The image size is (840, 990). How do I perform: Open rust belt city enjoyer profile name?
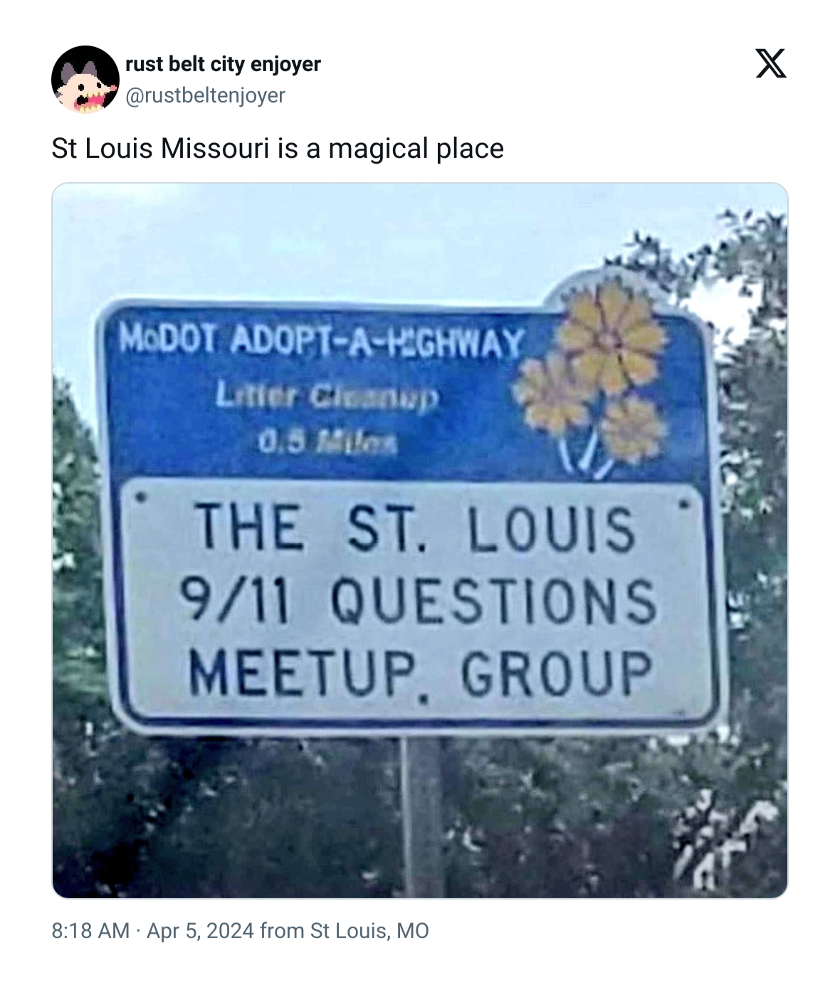(x=223, y=64)
